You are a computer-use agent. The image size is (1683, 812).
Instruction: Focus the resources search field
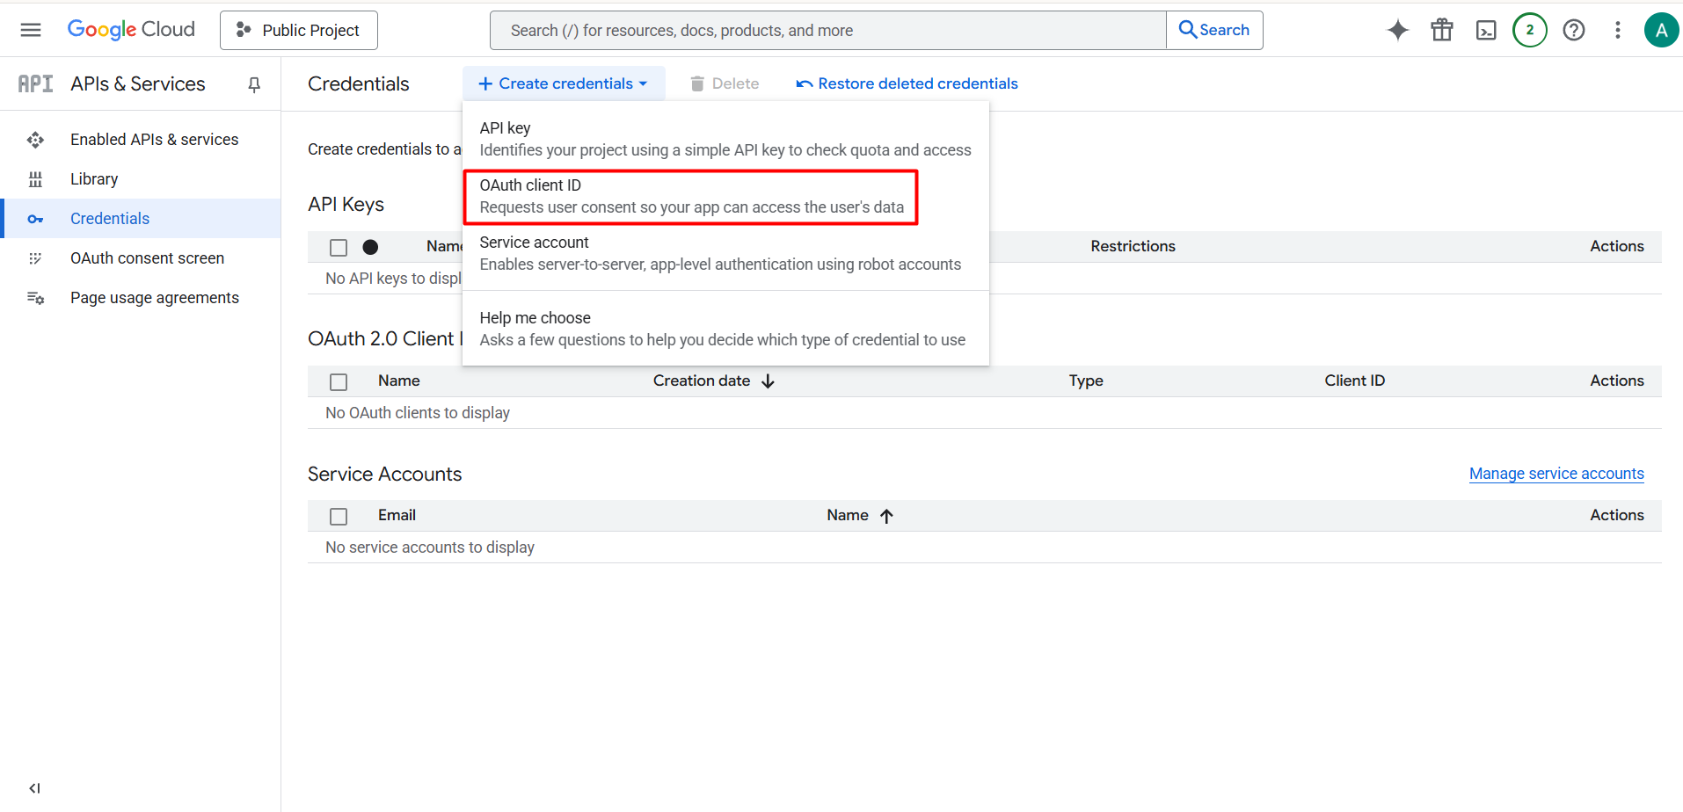[x=828, y=30]
